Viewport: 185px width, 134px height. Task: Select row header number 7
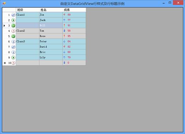(x=9, y=47)
